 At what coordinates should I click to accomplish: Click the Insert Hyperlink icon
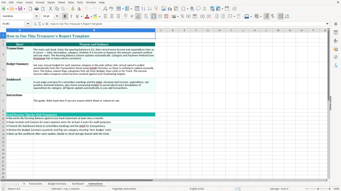click(x=192, y=9)
